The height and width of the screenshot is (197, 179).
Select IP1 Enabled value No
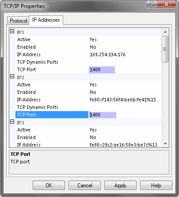coord(125,47)
